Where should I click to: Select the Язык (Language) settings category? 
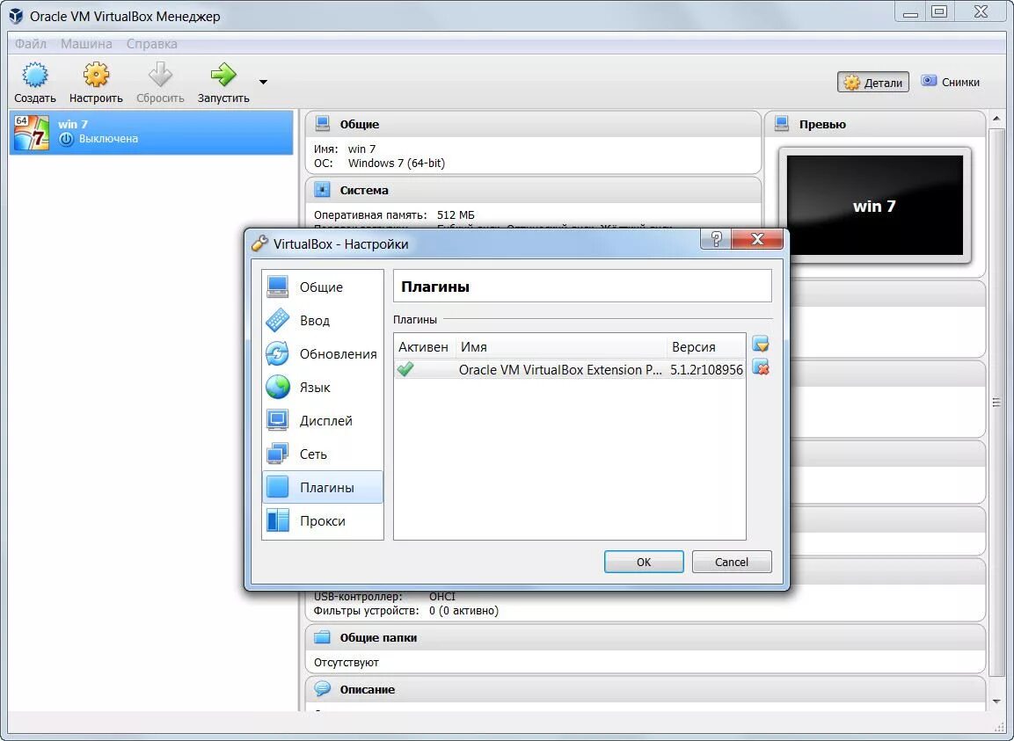[323, 388]
